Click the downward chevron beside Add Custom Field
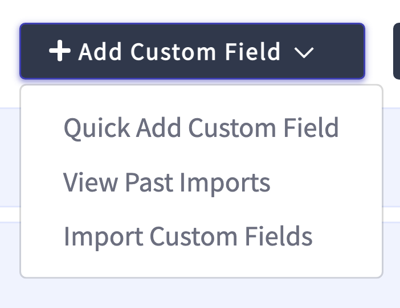Image resolution: width=400 pixels, height=308 pixels. tap(304, 53)
